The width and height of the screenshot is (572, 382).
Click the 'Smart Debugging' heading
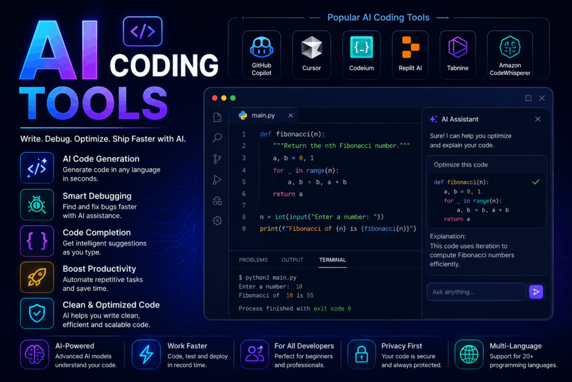97,196
